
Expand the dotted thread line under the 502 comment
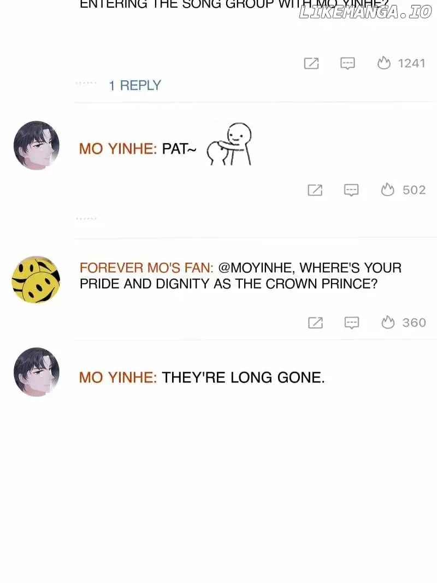tap(86, 219)
